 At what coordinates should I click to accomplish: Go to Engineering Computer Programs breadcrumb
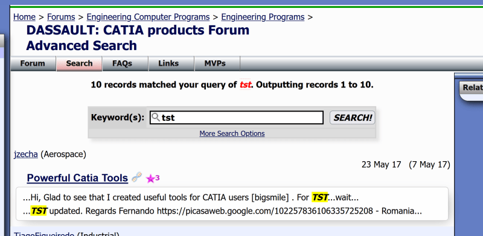pos(148,17)
